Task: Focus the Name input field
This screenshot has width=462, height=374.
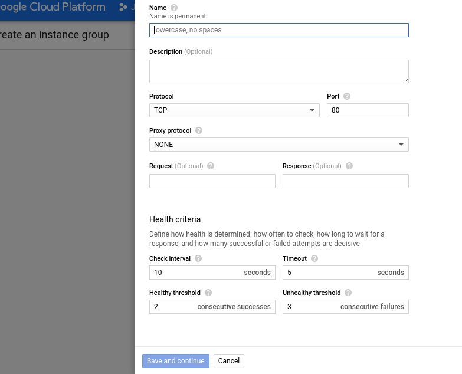Action: pos(278,30)
